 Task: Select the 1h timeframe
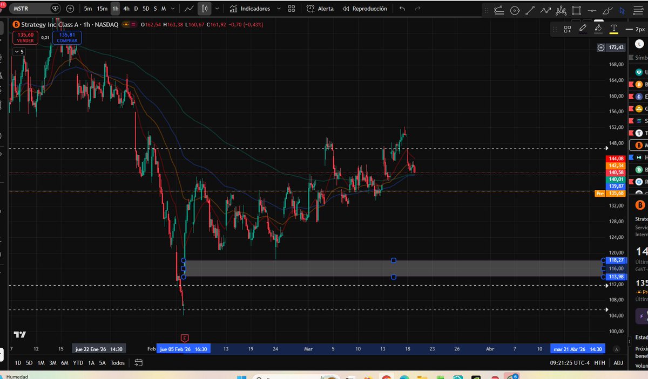(115, 9)
